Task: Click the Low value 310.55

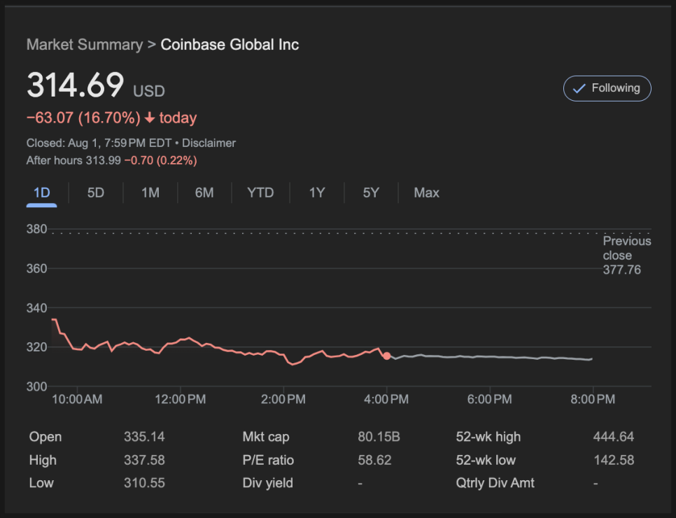Action: [x=144, y=483]
